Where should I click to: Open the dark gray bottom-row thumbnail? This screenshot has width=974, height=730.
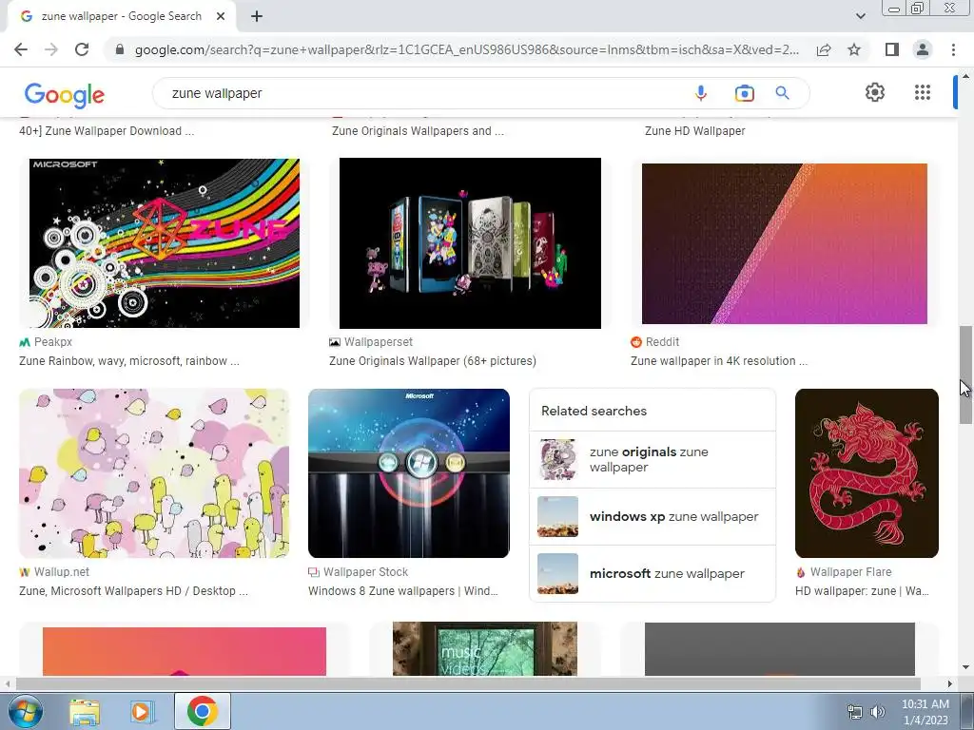(780, 649)
